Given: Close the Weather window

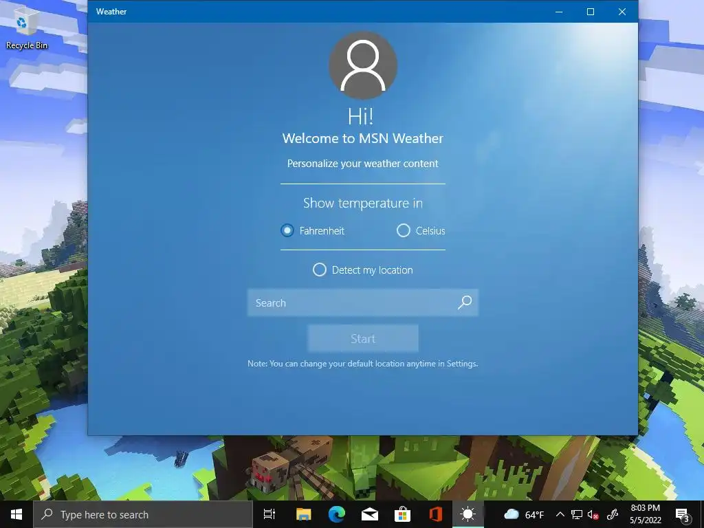Looking at the screenshot, I should click(621, 12).
